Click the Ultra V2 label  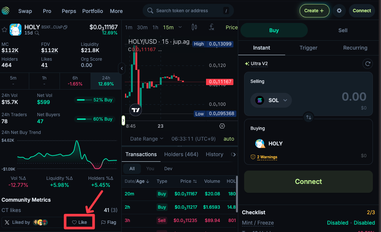259,64
